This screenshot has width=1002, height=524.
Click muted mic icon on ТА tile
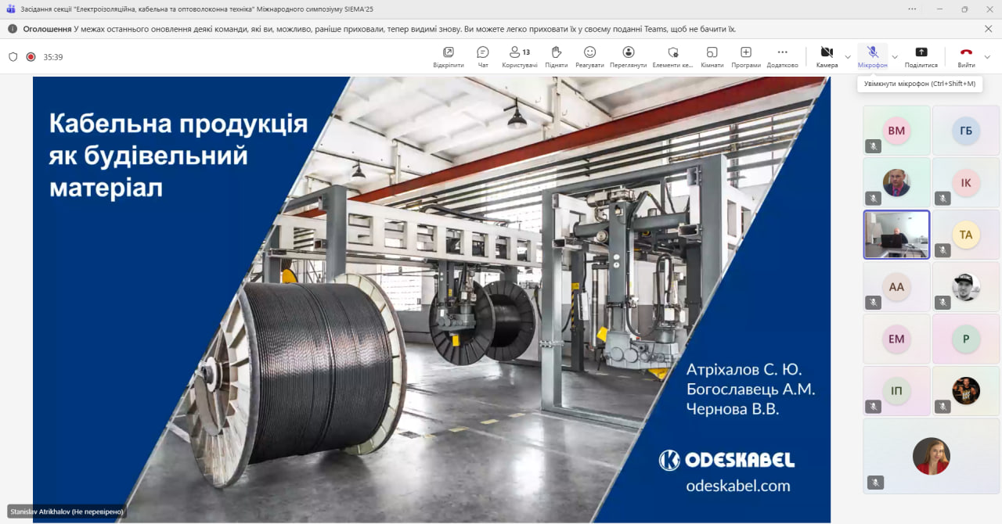(x=943, y=250)
